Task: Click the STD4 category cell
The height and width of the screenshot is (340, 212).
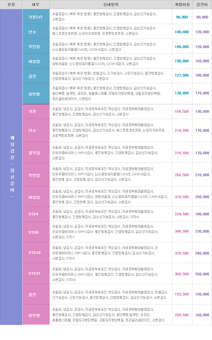Action: [36, 214]
